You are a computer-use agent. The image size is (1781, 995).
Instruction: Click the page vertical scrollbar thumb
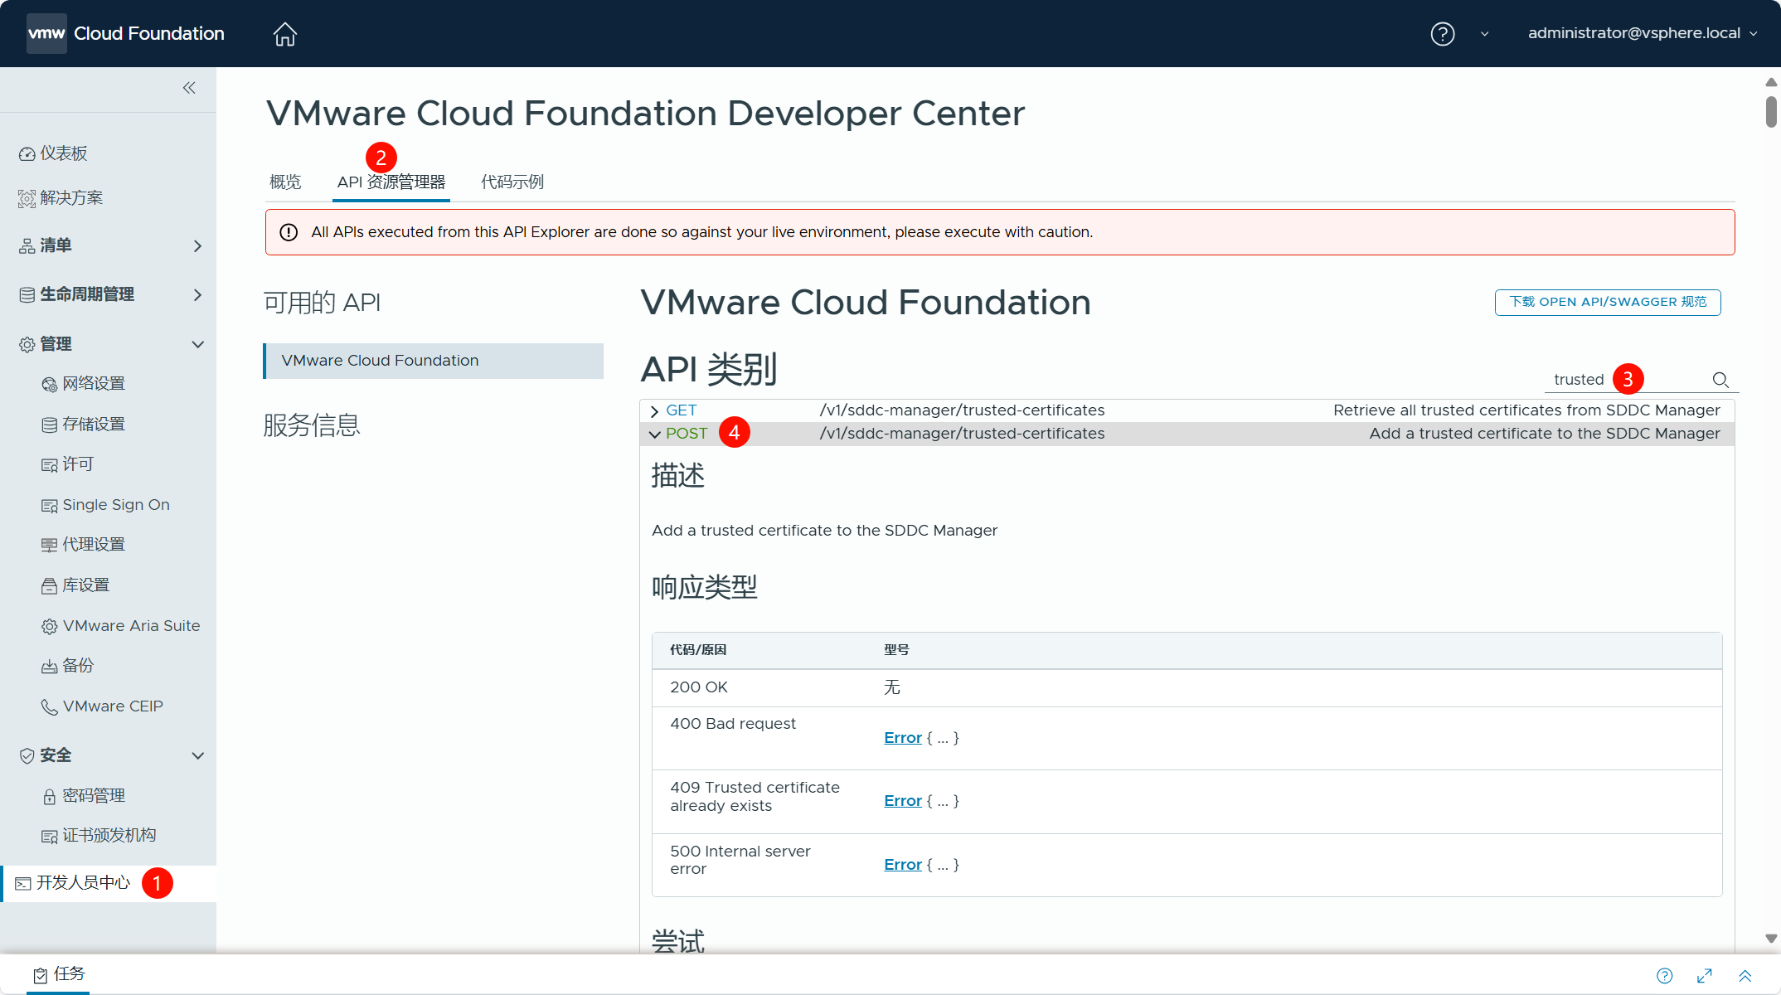[x=1771, y=112]
